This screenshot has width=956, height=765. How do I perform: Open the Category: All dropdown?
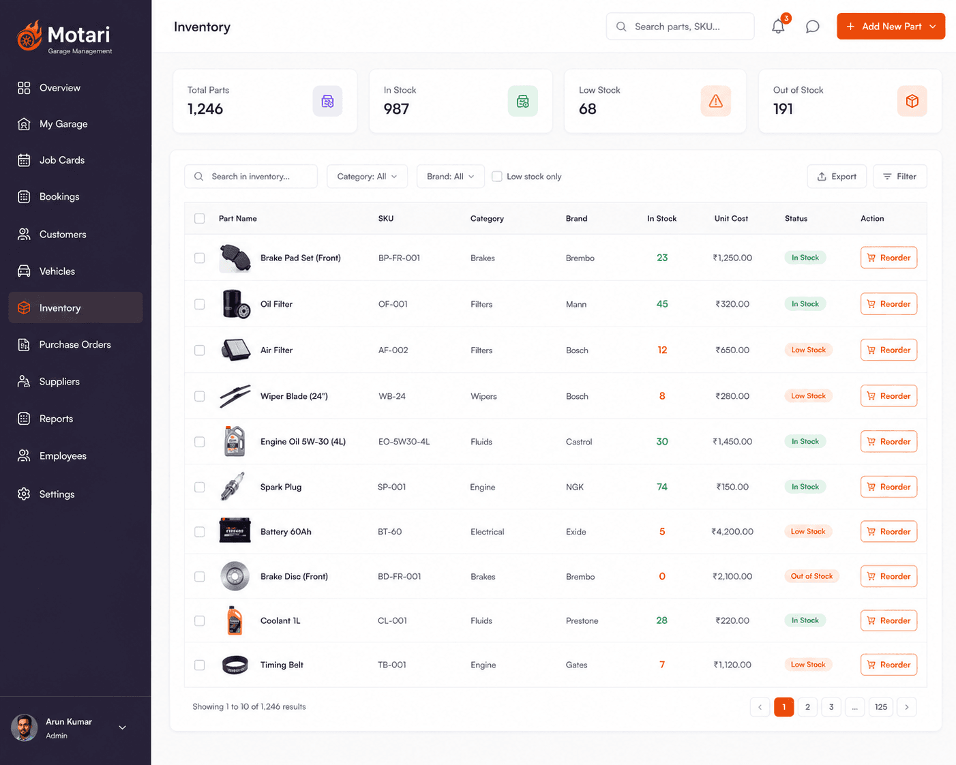(x=367, y=177)
